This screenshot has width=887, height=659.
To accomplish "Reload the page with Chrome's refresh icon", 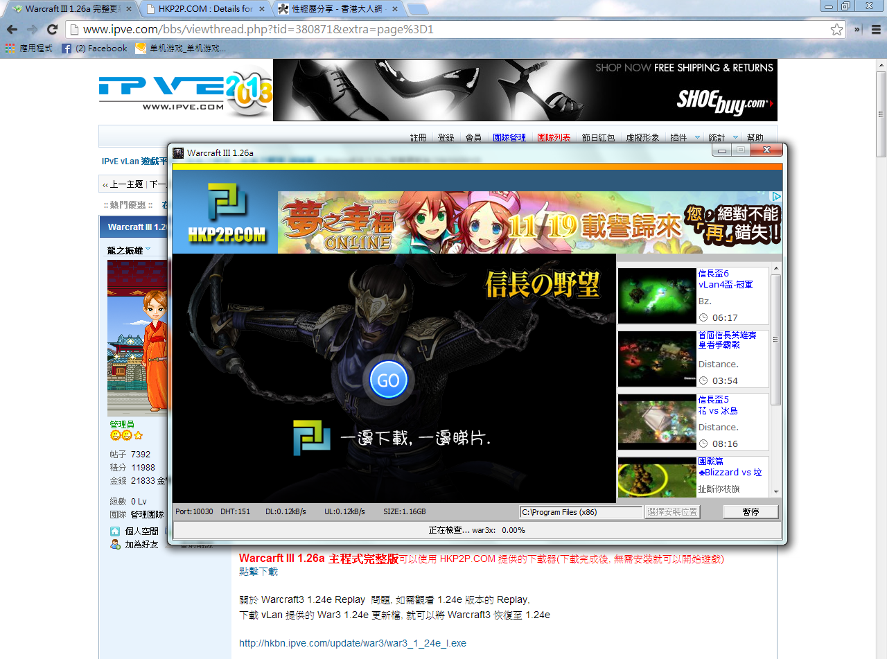I will (52, 30).
